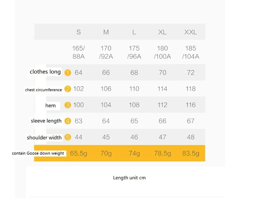Image resolution: width=253 pixels, height=198 pixels.
Task: Click the 'shoulder width' row label
Action: [x=44, y=137]
